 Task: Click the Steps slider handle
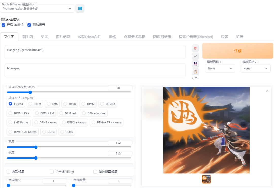pos(30,92)
